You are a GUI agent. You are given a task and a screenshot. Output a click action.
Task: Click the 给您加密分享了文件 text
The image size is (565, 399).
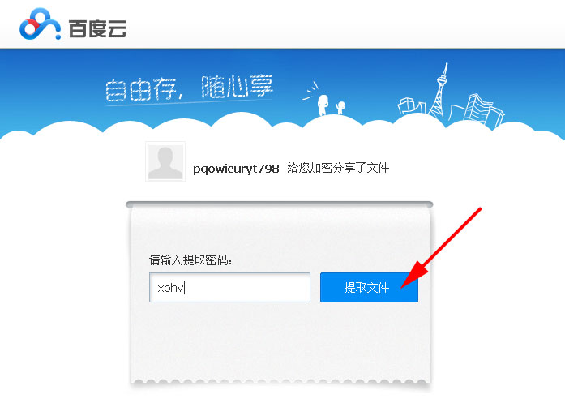(338, 168)
